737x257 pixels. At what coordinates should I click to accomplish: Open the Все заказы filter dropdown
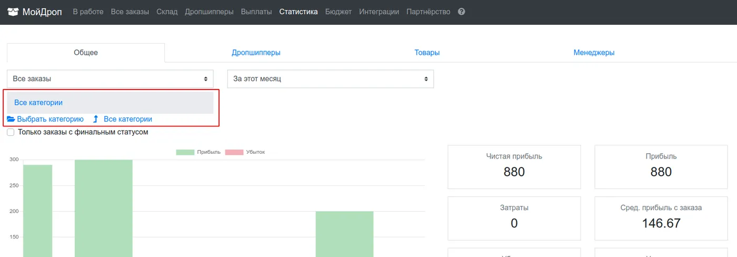coord(111,79)
